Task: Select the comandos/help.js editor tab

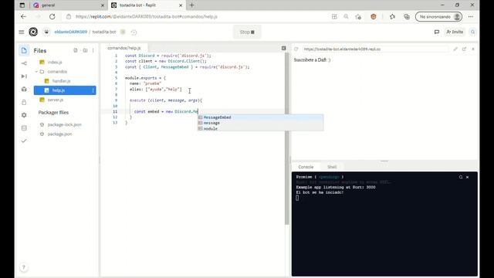Action: pyautogui.click(x=124, y=48)
